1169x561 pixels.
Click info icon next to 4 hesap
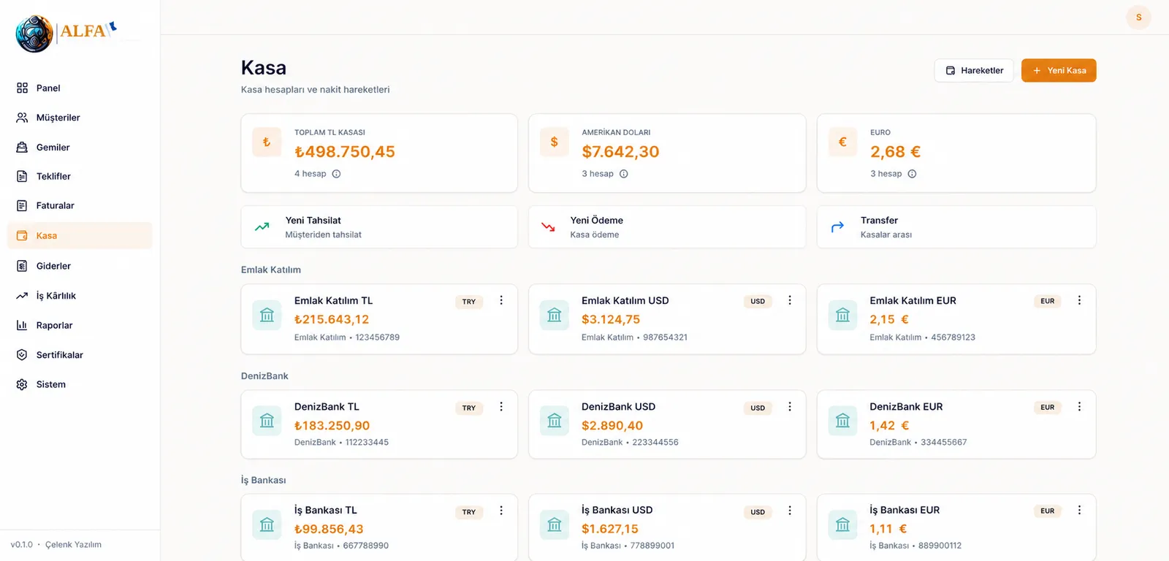coord(336,174)
